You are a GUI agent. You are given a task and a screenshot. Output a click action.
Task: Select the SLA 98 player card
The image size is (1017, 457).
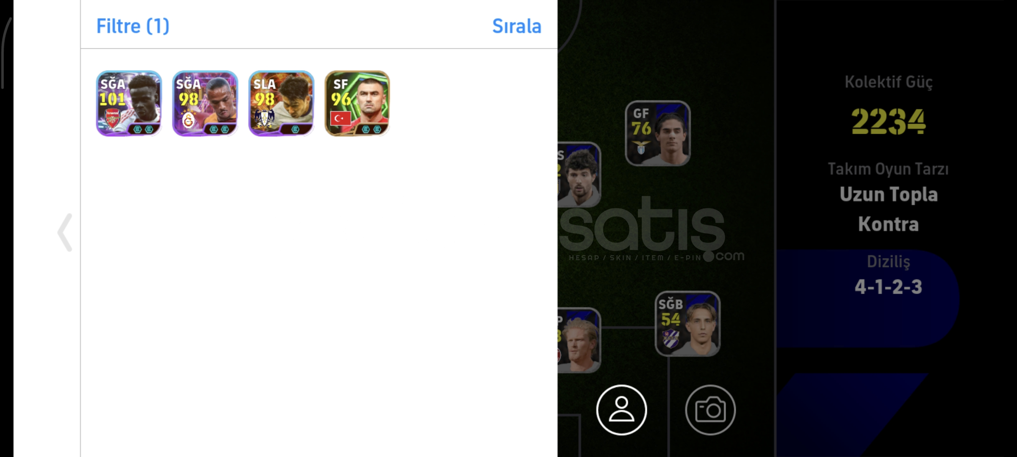point(281,103)
